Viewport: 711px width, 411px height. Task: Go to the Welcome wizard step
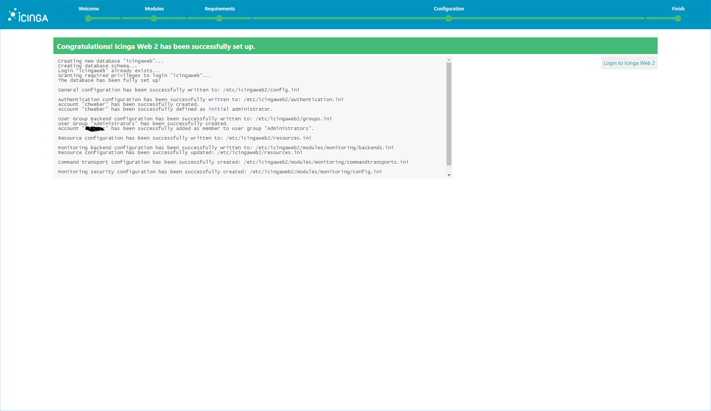(89, 9)
